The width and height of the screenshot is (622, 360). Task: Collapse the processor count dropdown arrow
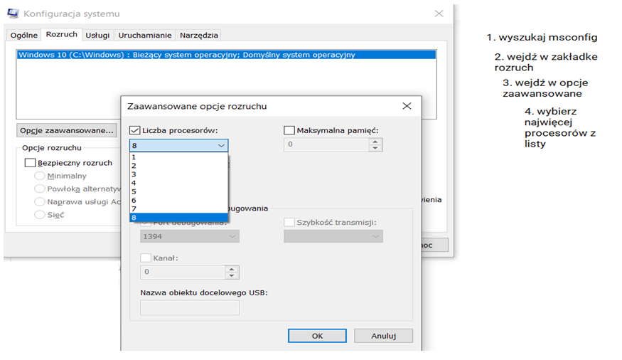coord(221,145)
